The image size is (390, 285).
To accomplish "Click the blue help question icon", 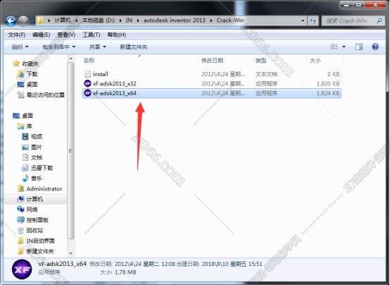I will click(375, 47).
